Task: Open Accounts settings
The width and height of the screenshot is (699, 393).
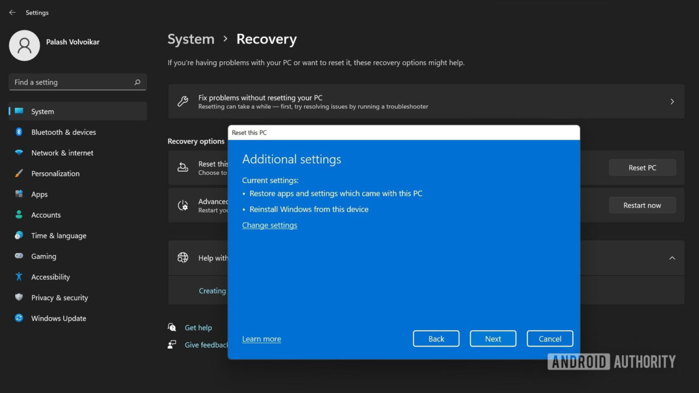Action: click(x=46, y=215)
